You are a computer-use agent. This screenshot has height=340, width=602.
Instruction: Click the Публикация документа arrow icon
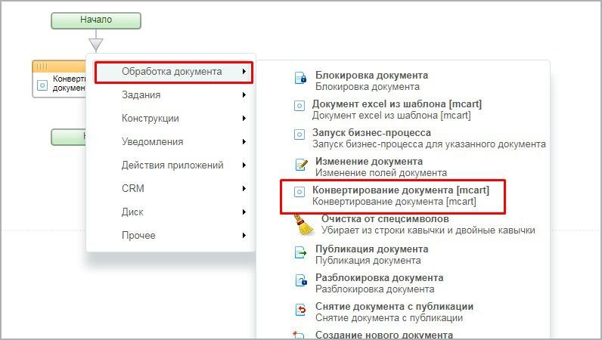click(300, 252)
